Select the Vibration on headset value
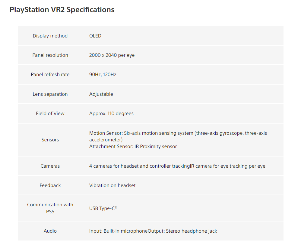This screenshot has width=301, height=242. [112, 186]
